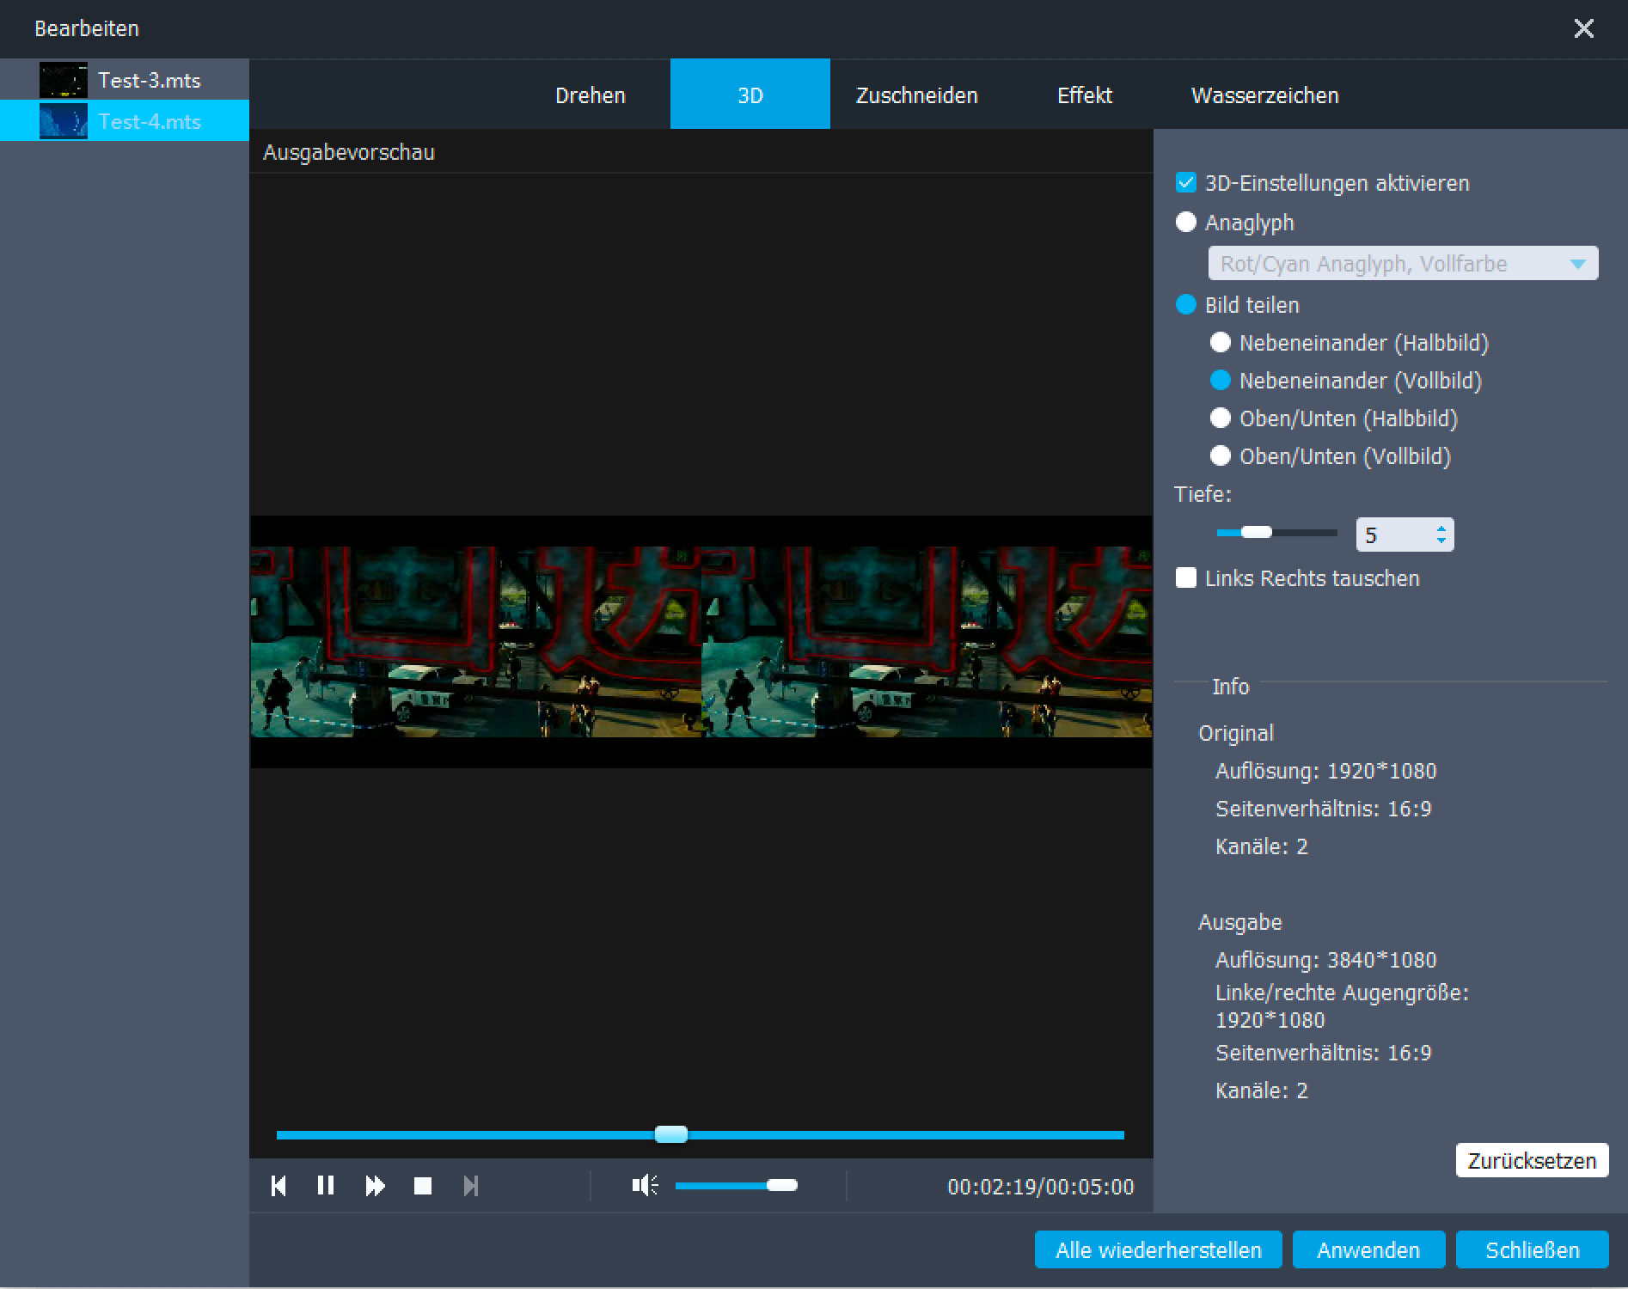
Task: Choose Nebeneinander (Vollbild) mode
Action: [1221, 381]
